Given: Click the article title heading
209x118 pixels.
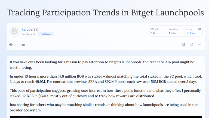Looking at the screenshot, I should pyautogui.click(x=105, y=13).
